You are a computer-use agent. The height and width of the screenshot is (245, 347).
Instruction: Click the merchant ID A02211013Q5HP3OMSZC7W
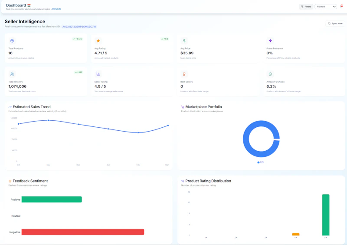pos(79,26)
